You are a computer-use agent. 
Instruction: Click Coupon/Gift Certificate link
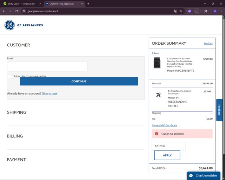[x=164, y=125]
